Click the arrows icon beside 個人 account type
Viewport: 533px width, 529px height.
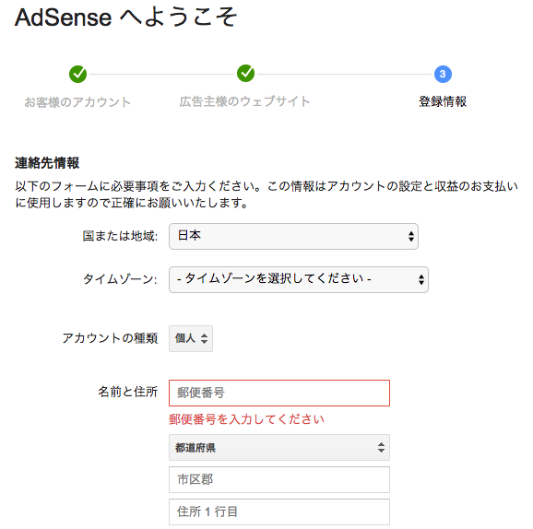click(204, 338)
